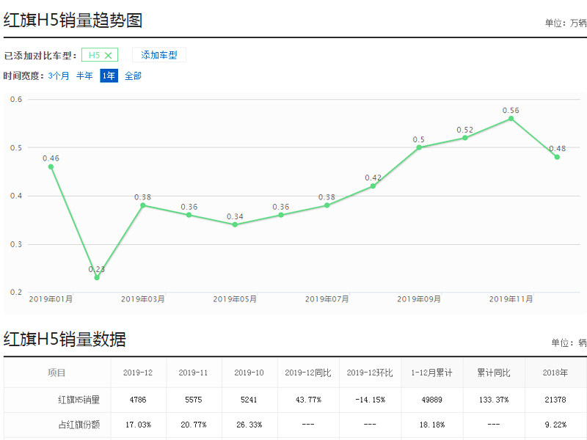Click the 0.34 data point for May
Screen dimensions: 587x440
click(x=235, y=224)
